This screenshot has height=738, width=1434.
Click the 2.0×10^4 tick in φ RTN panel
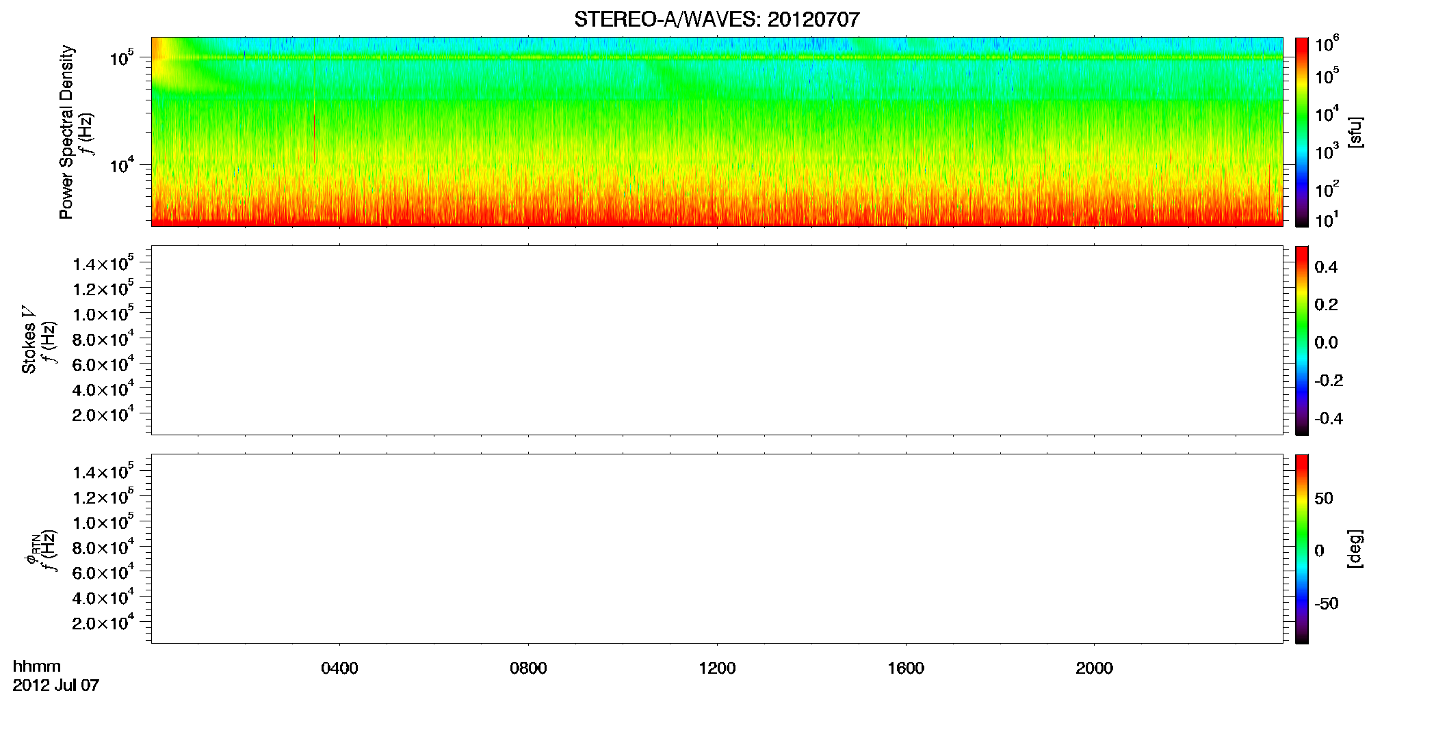click(x=103, y=623)
